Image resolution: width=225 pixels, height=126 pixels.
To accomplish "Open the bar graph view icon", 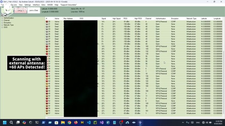I will [5, 15].
